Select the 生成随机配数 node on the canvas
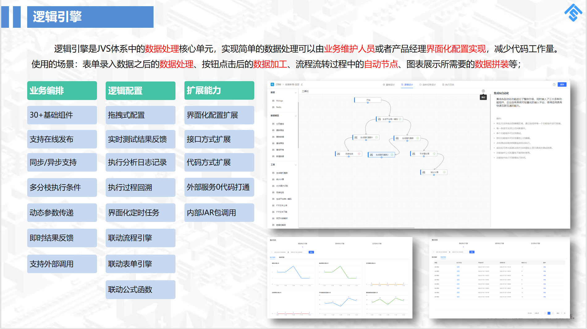Screen dimensions: 587x329 (x=408, y=138)
